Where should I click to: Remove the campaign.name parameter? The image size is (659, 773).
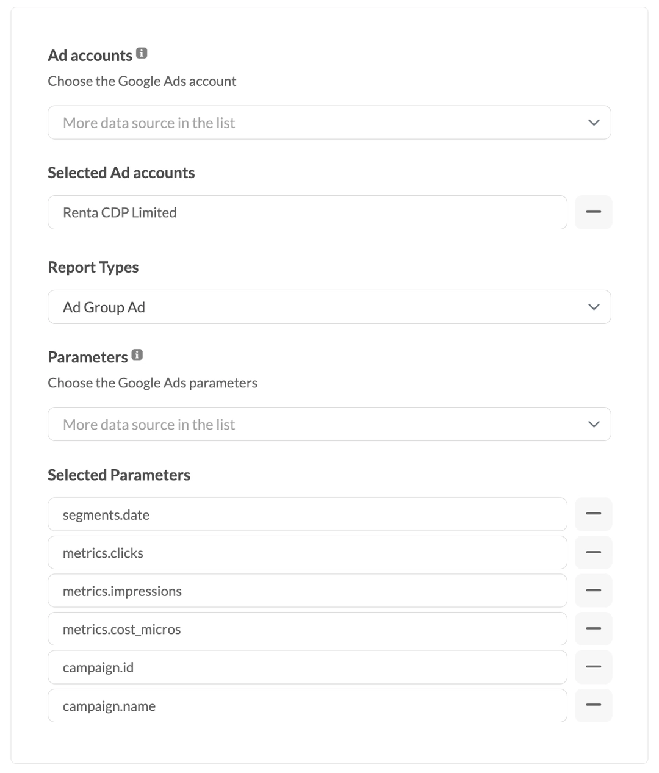click(593, 705)
